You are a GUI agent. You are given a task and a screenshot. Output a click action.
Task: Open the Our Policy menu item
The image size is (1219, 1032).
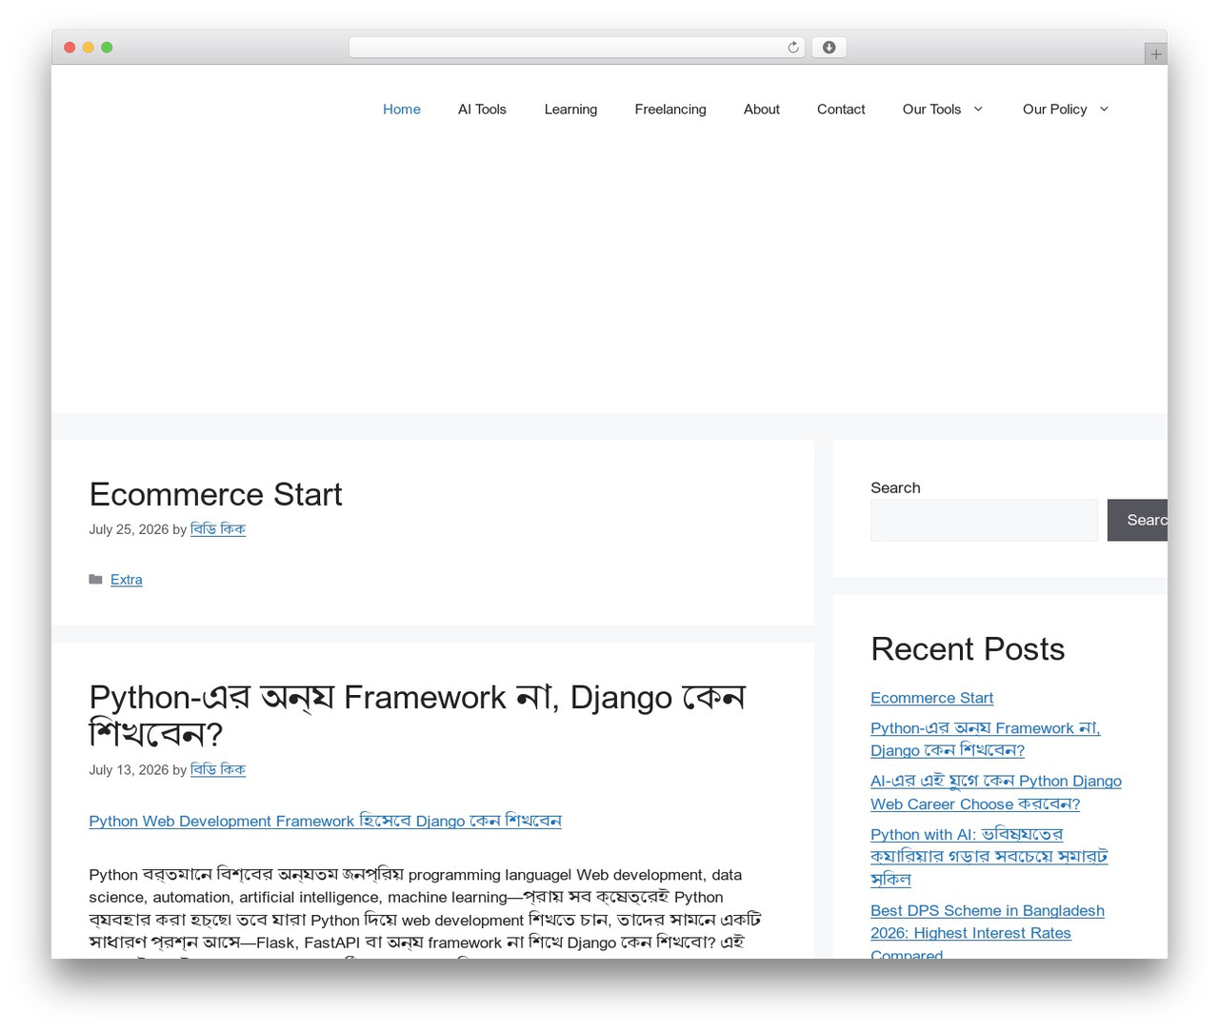[x=1054, y=109]
